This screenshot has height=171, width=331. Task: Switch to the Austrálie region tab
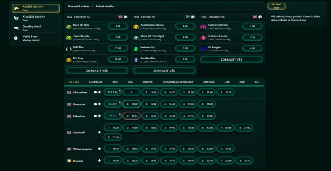tap(96, 82)
